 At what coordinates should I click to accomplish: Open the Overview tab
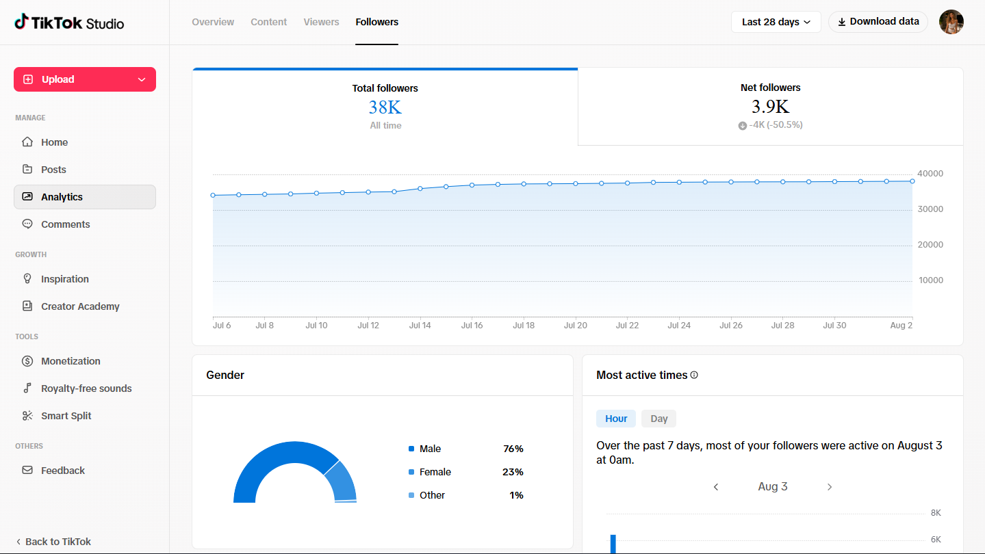coord(213,22)
